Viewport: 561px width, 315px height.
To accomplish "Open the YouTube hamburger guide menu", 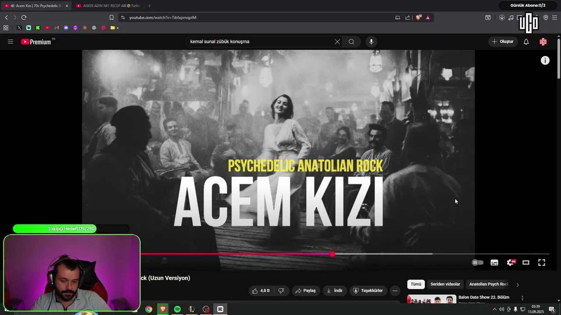I will click(11, 42).
